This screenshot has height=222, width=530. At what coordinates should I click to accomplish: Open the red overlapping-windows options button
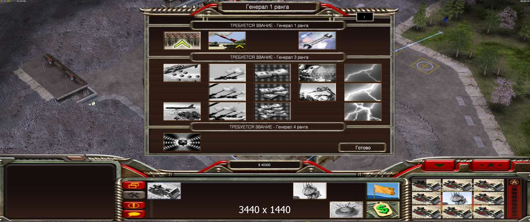[x=134, y=185]
